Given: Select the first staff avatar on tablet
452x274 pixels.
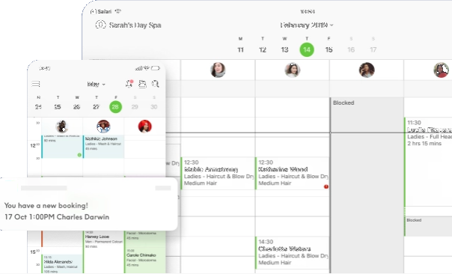Looking at the screenshot, I should 218,70.
